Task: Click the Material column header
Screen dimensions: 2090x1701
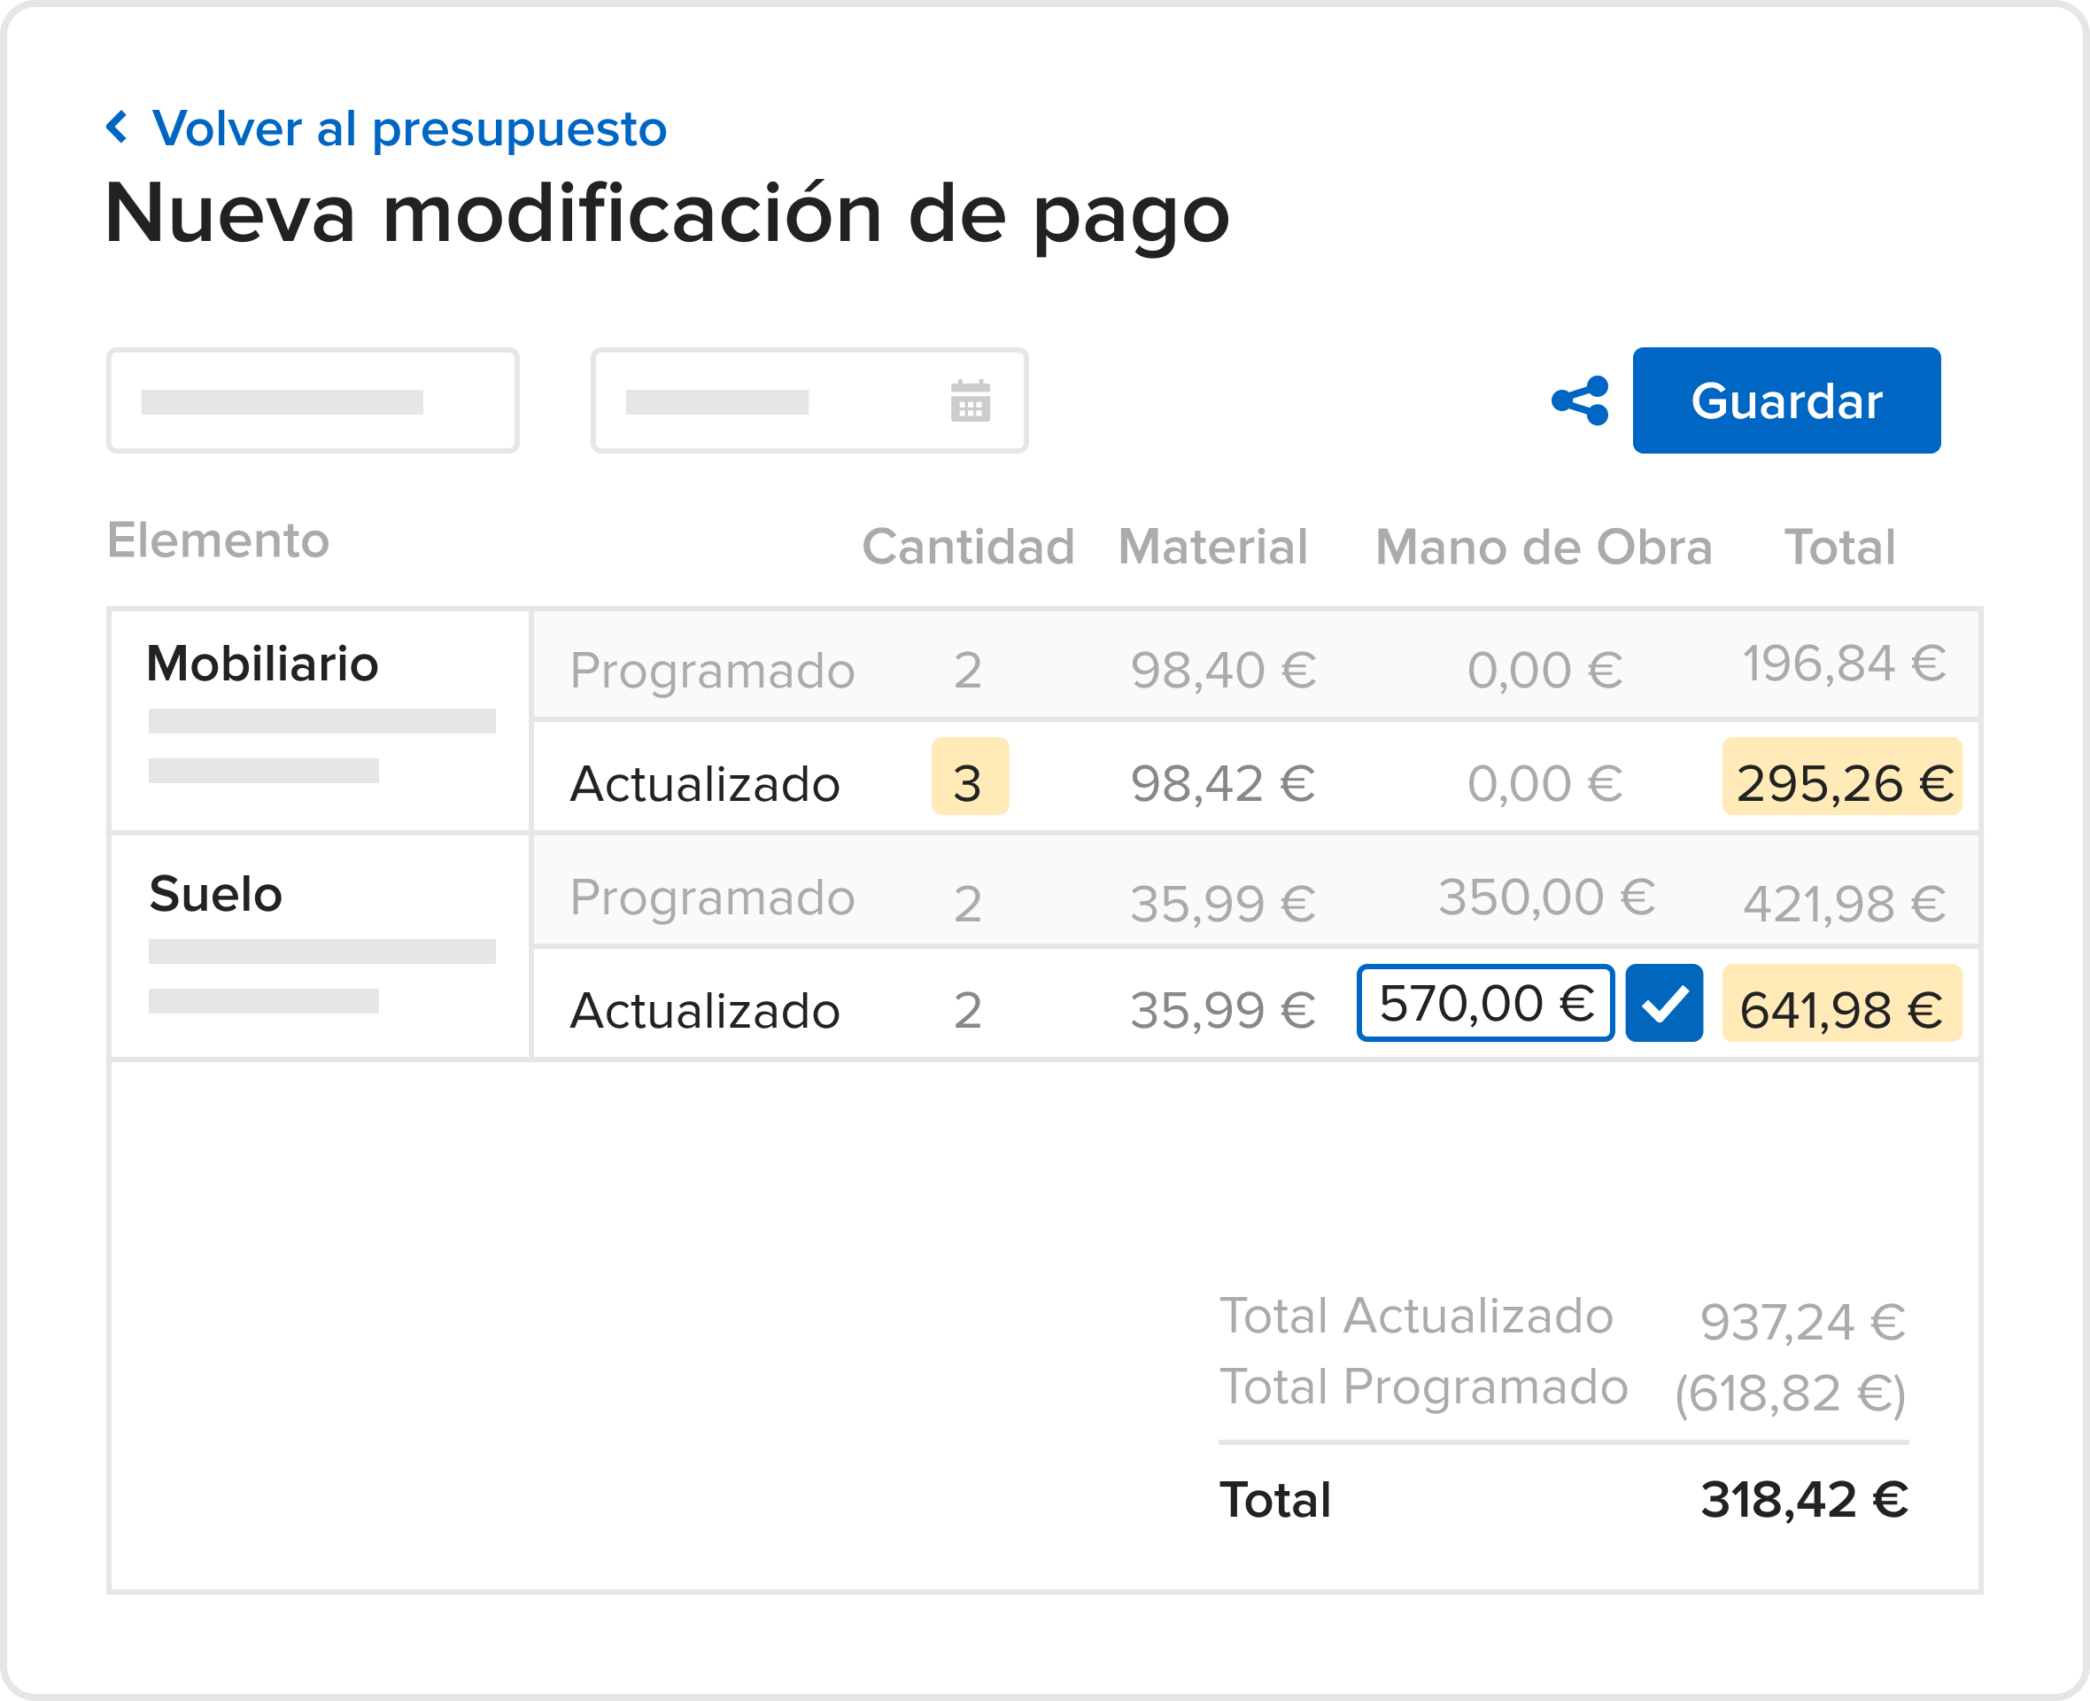Action: pos(1212,547)
